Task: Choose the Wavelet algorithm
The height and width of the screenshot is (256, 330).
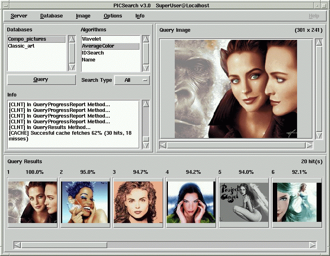Action: point(111,39)
